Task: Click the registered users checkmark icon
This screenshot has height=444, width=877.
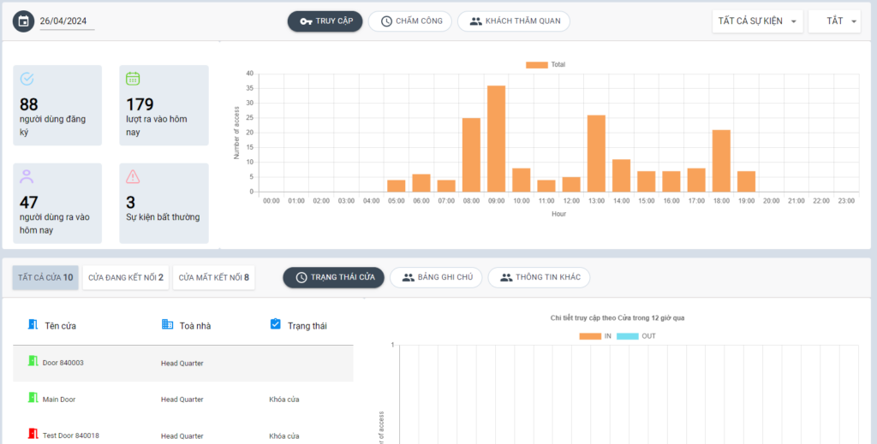Action: coord(27,79)
